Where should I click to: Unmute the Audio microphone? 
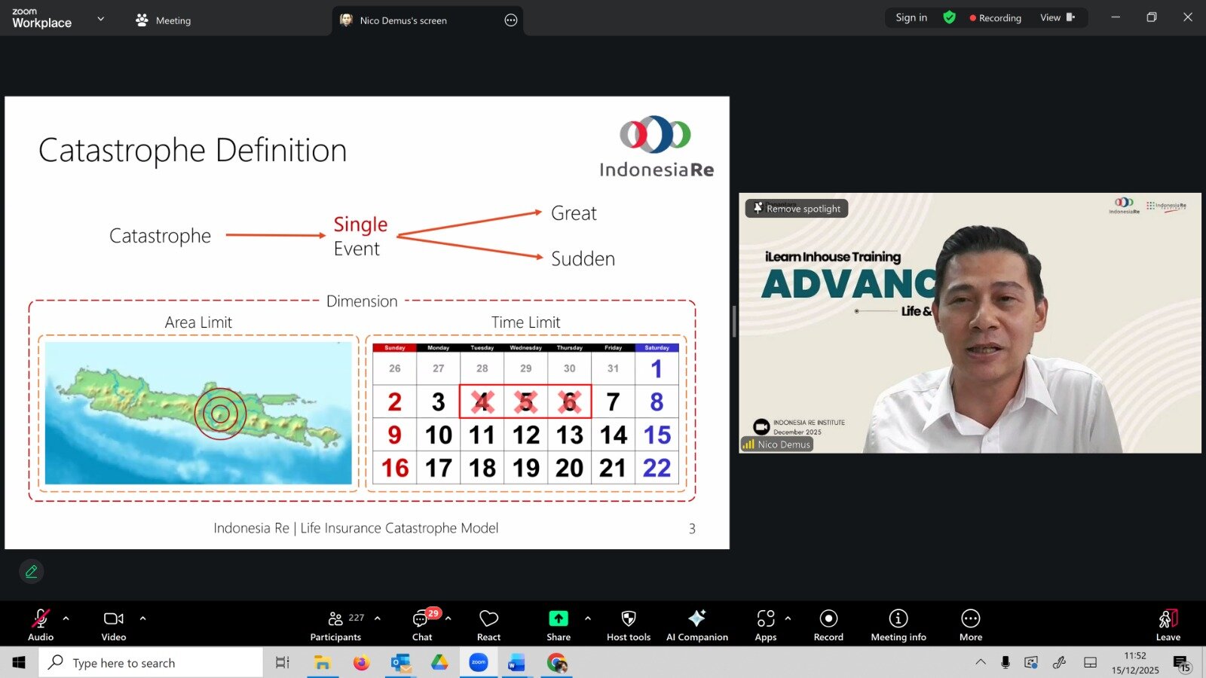(40, 625)
